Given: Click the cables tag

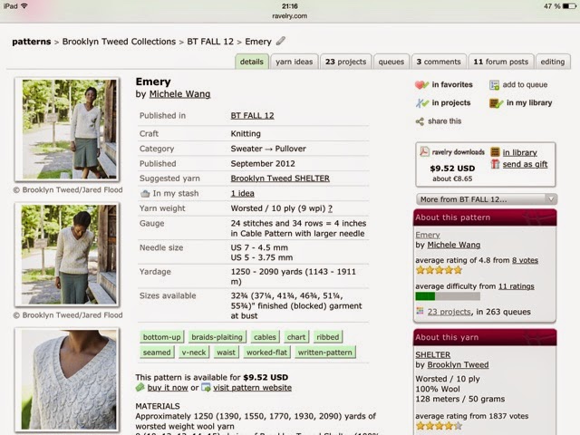Looking at the screenshot, I should (x=265, y=337).
